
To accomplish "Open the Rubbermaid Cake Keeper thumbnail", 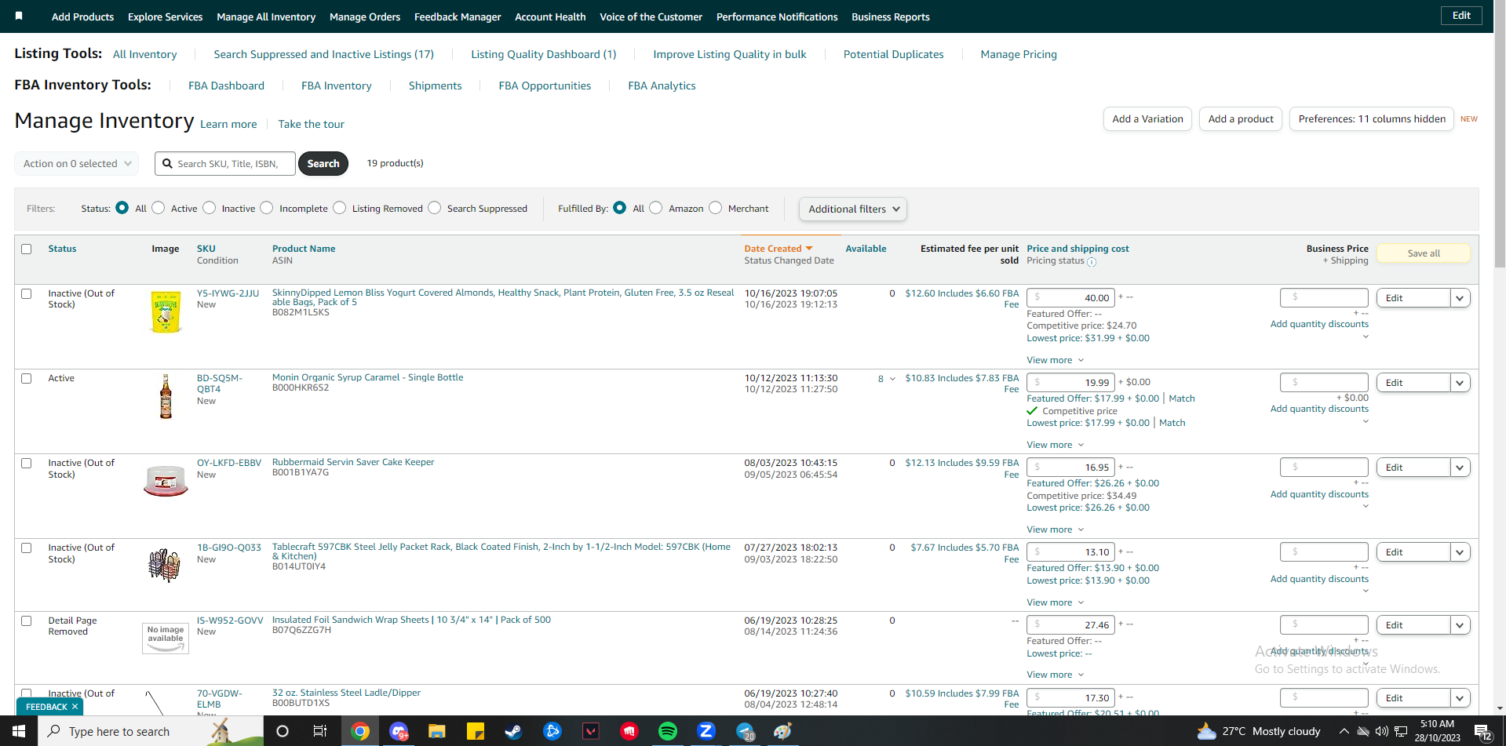I will (x=166, y=480).
